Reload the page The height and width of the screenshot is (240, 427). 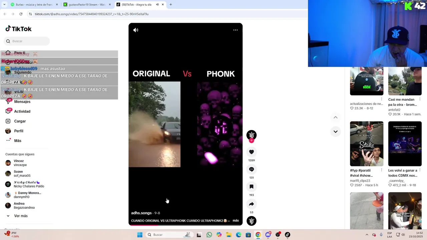coord(21,14)
